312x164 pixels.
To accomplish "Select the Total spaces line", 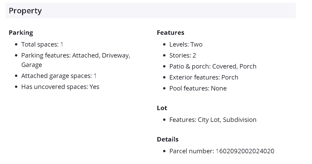I will point(42,44).
